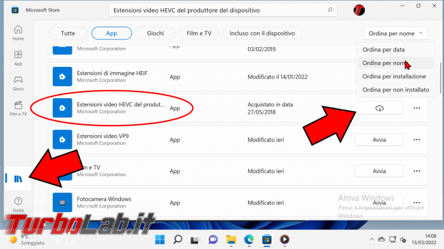Viewport: 444px width, 249px height.
Task: Open the App section in sidebar
Action: (x=18, y=58)
